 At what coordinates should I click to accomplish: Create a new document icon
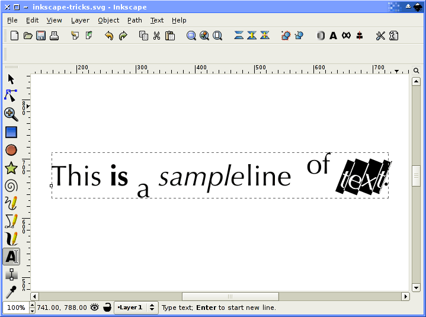tap(14, 36)
